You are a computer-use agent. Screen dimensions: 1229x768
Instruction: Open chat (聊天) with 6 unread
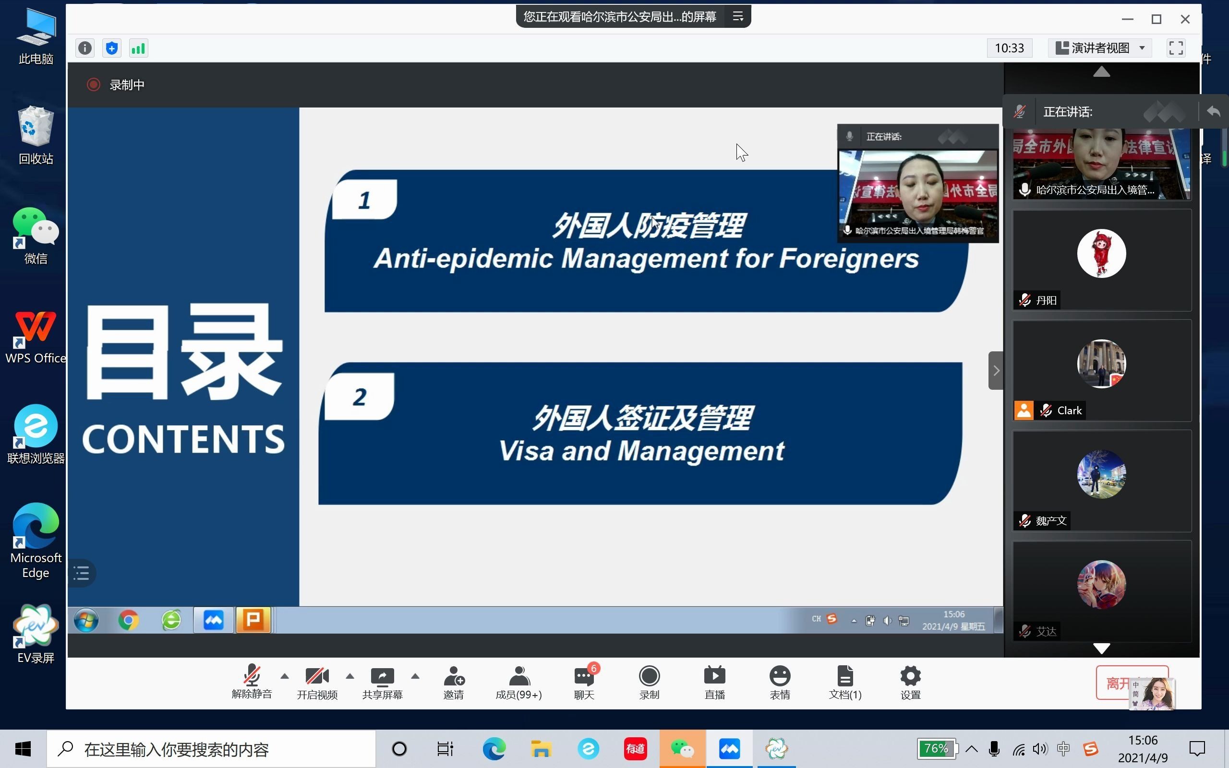(x=585, y=682)
